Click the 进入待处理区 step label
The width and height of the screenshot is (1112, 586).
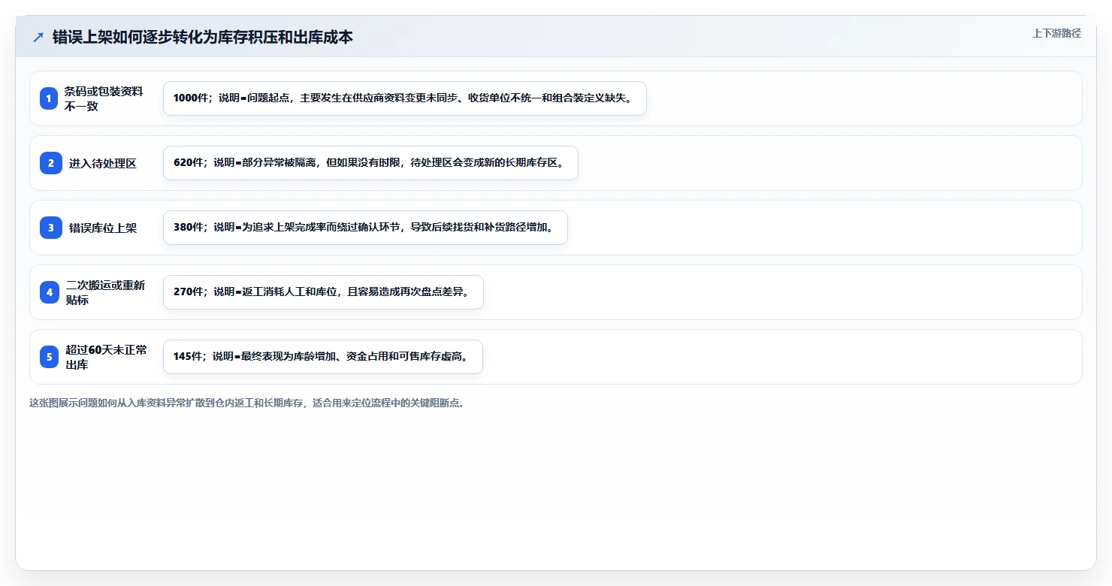(103, 163)
